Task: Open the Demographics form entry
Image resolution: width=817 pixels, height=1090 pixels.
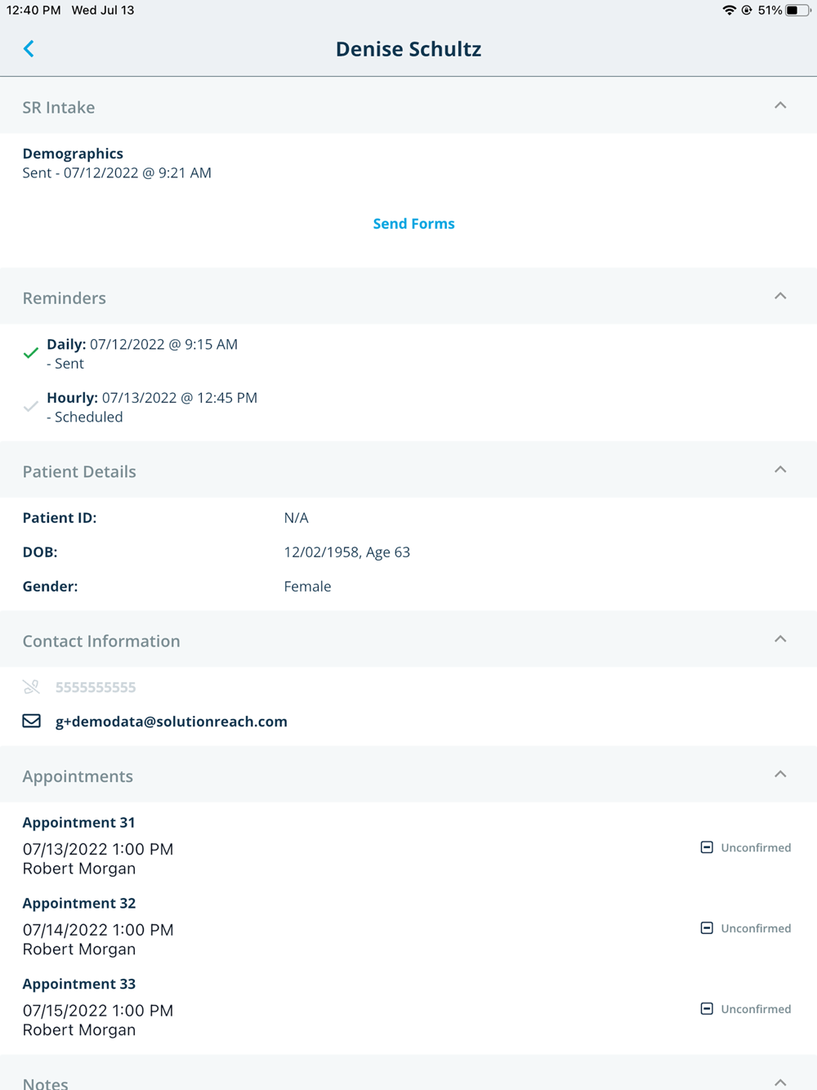Action: [x=73, y=154]
